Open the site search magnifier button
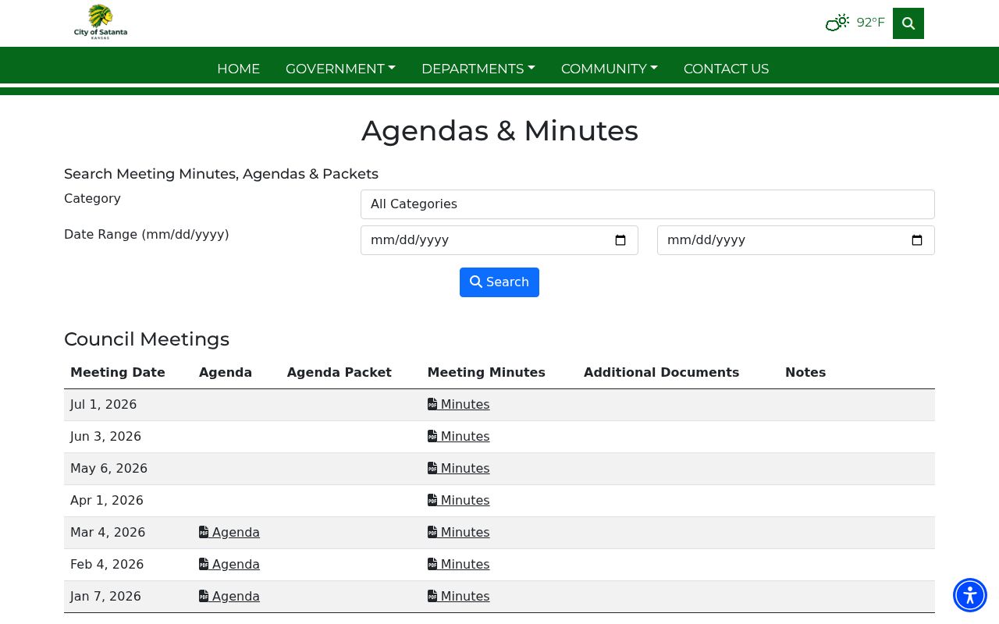Screen dimensions: 999x624 (x=908, y=23)
